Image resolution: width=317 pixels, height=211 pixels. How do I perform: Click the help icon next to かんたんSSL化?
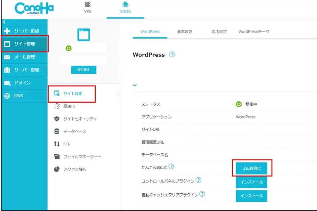coord(171,167)
